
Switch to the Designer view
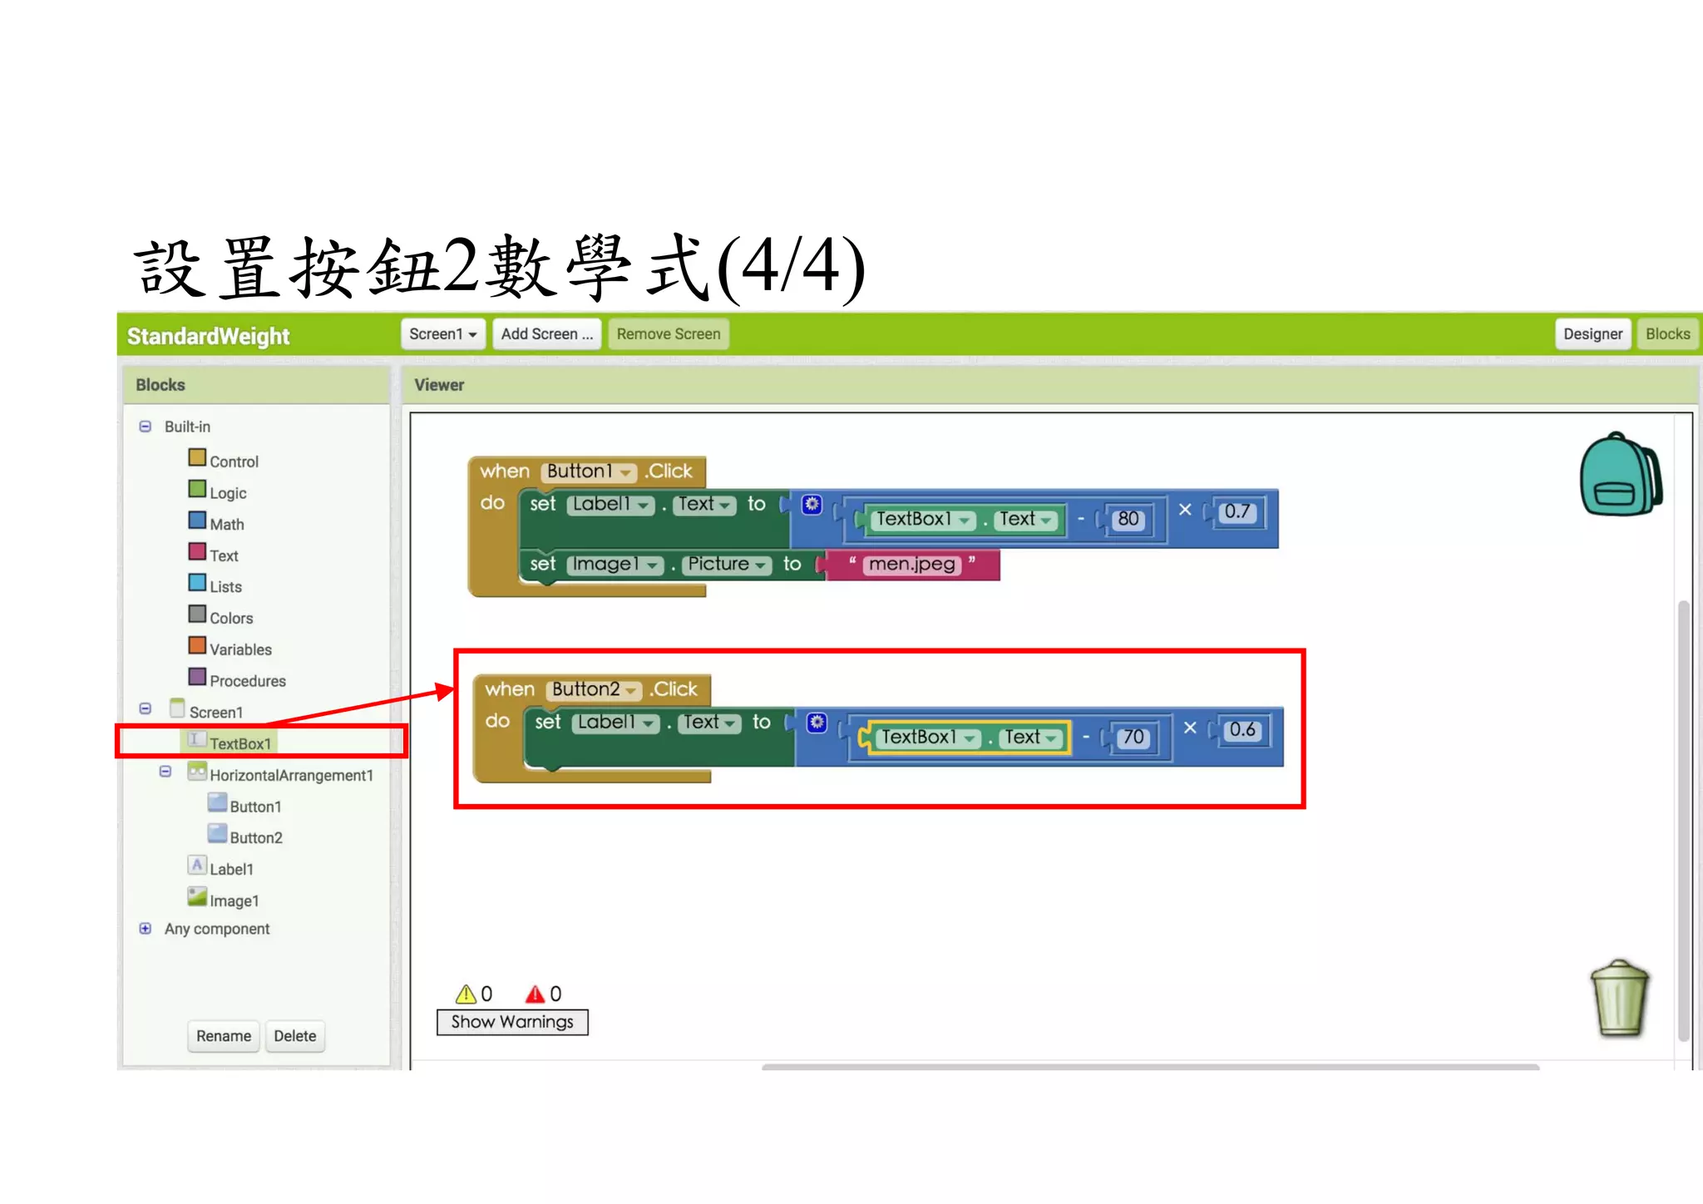point(1592,334)
